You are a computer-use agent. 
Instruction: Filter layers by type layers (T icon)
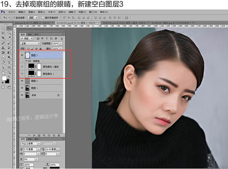click(47, 38)
